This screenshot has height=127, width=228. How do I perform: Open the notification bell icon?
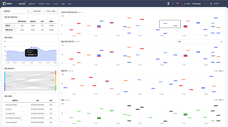tap(173, 4)
